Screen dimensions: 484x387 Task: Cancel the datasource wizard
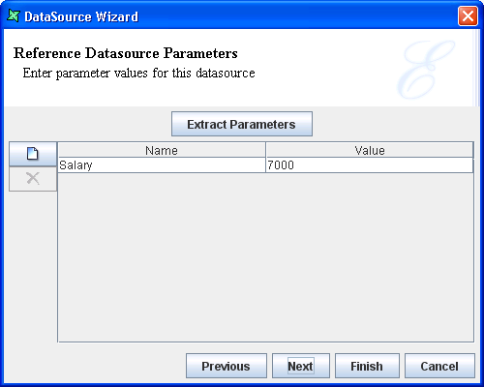pos(439,366)
